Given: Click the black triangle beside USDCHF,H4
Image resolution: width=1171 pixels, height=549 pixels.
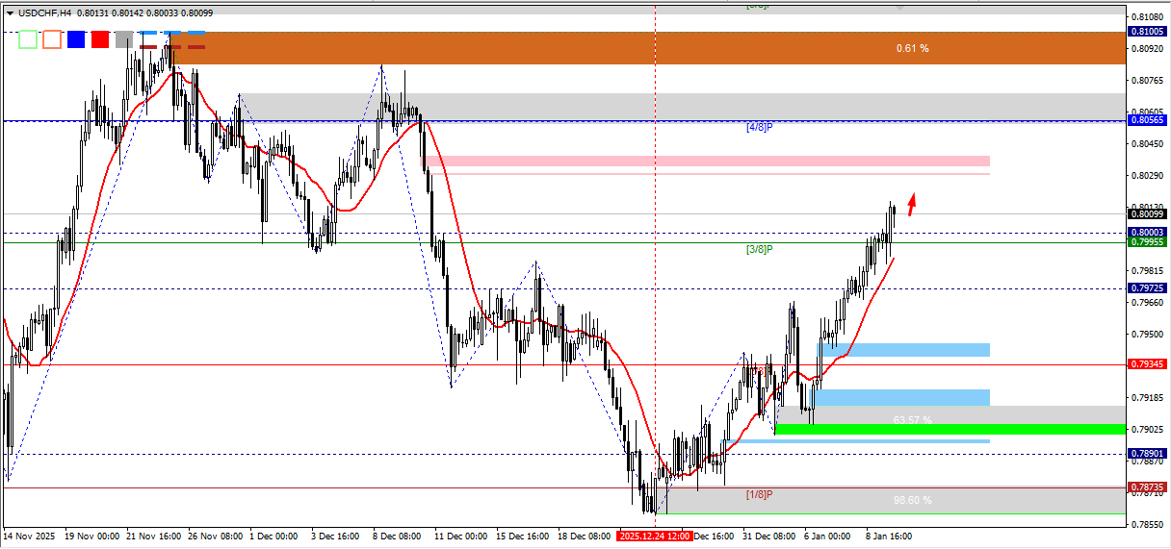Looking at the screenshot, I should click(10, 12).
